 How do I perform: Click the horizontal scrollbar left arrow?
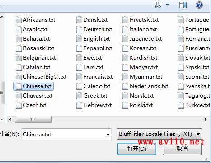[10, 120]
